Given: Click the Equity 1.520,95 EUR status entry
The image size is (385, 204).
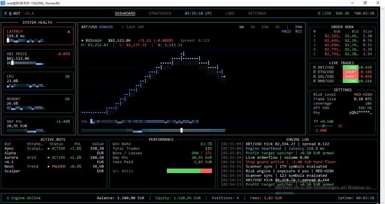Looking at the screenshot, I should (178, 198).
